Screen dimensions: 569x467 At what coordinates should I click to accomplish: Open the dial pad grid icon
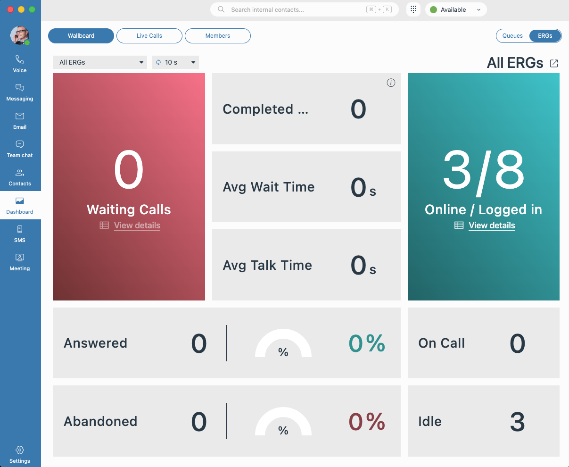coord(413,9)
